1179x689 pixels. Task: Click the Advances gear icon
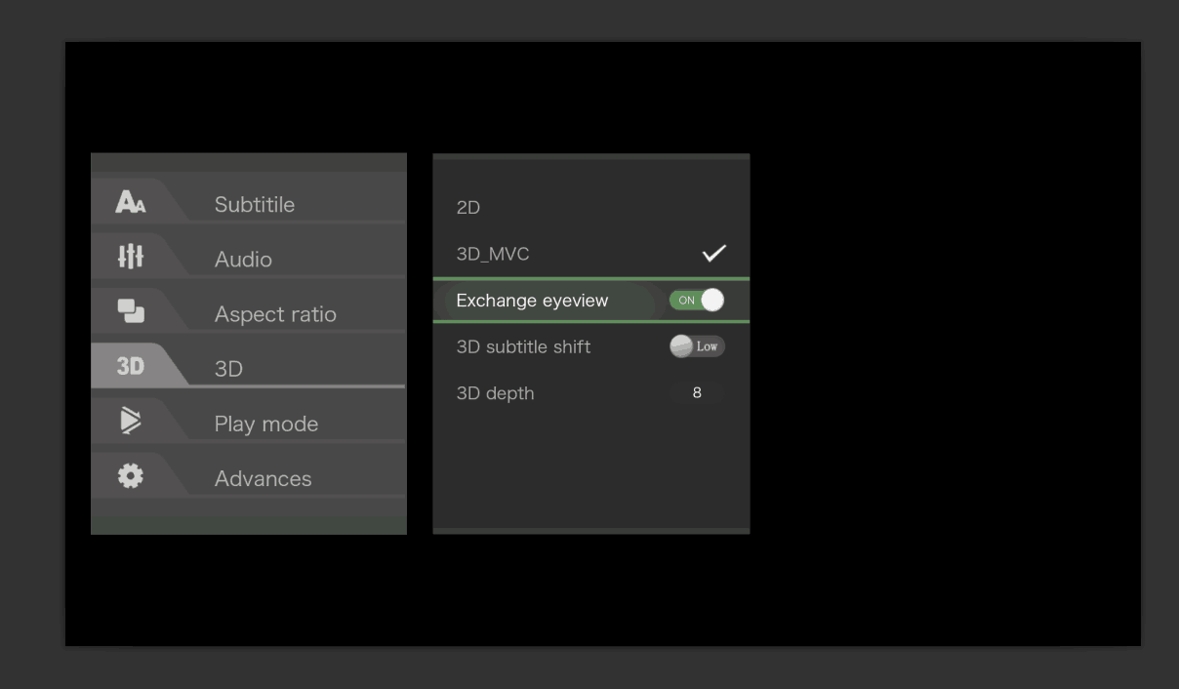click(x=130, y=475)
